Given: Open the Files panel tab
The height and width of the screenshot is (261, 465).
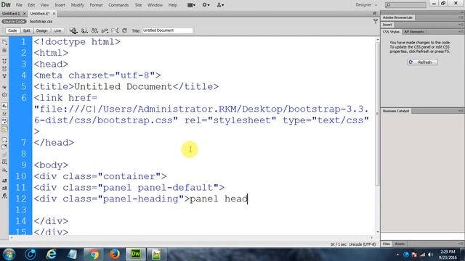Looking at the screenshot, I should point(386,244).
